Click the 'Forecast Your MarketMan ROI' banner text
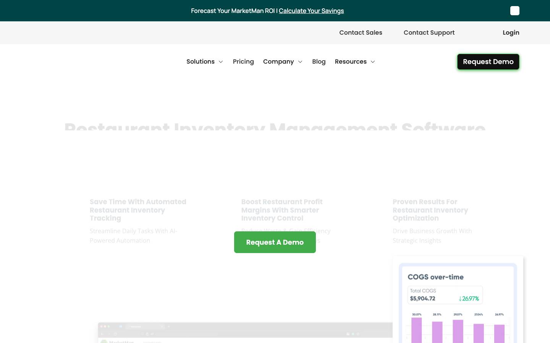Viewport: 550px width, 343px height. tap(233, 11)
